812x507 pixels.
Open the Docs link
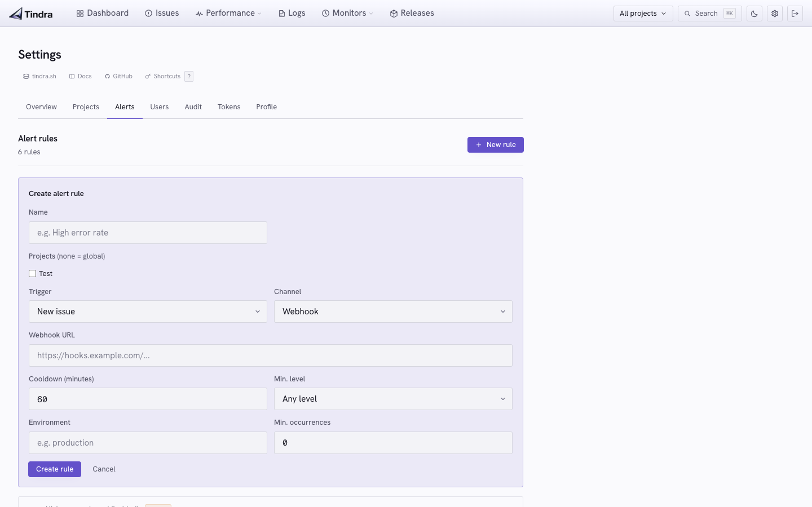click(x=80, y=77)
